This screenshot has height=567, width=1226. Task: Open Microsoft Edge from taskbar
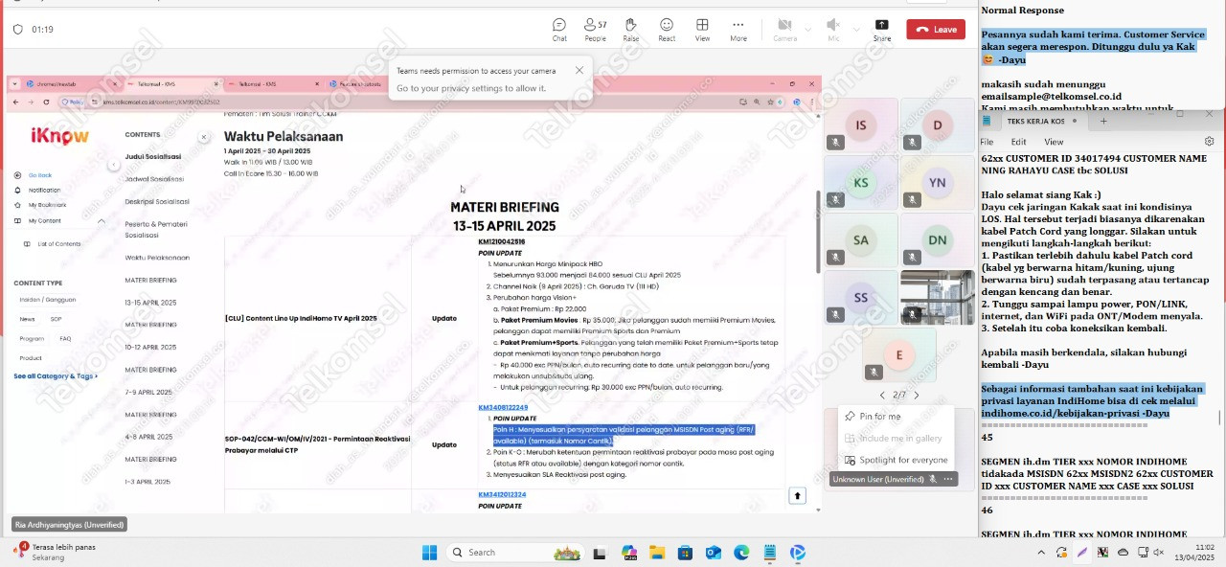[741, 553]
